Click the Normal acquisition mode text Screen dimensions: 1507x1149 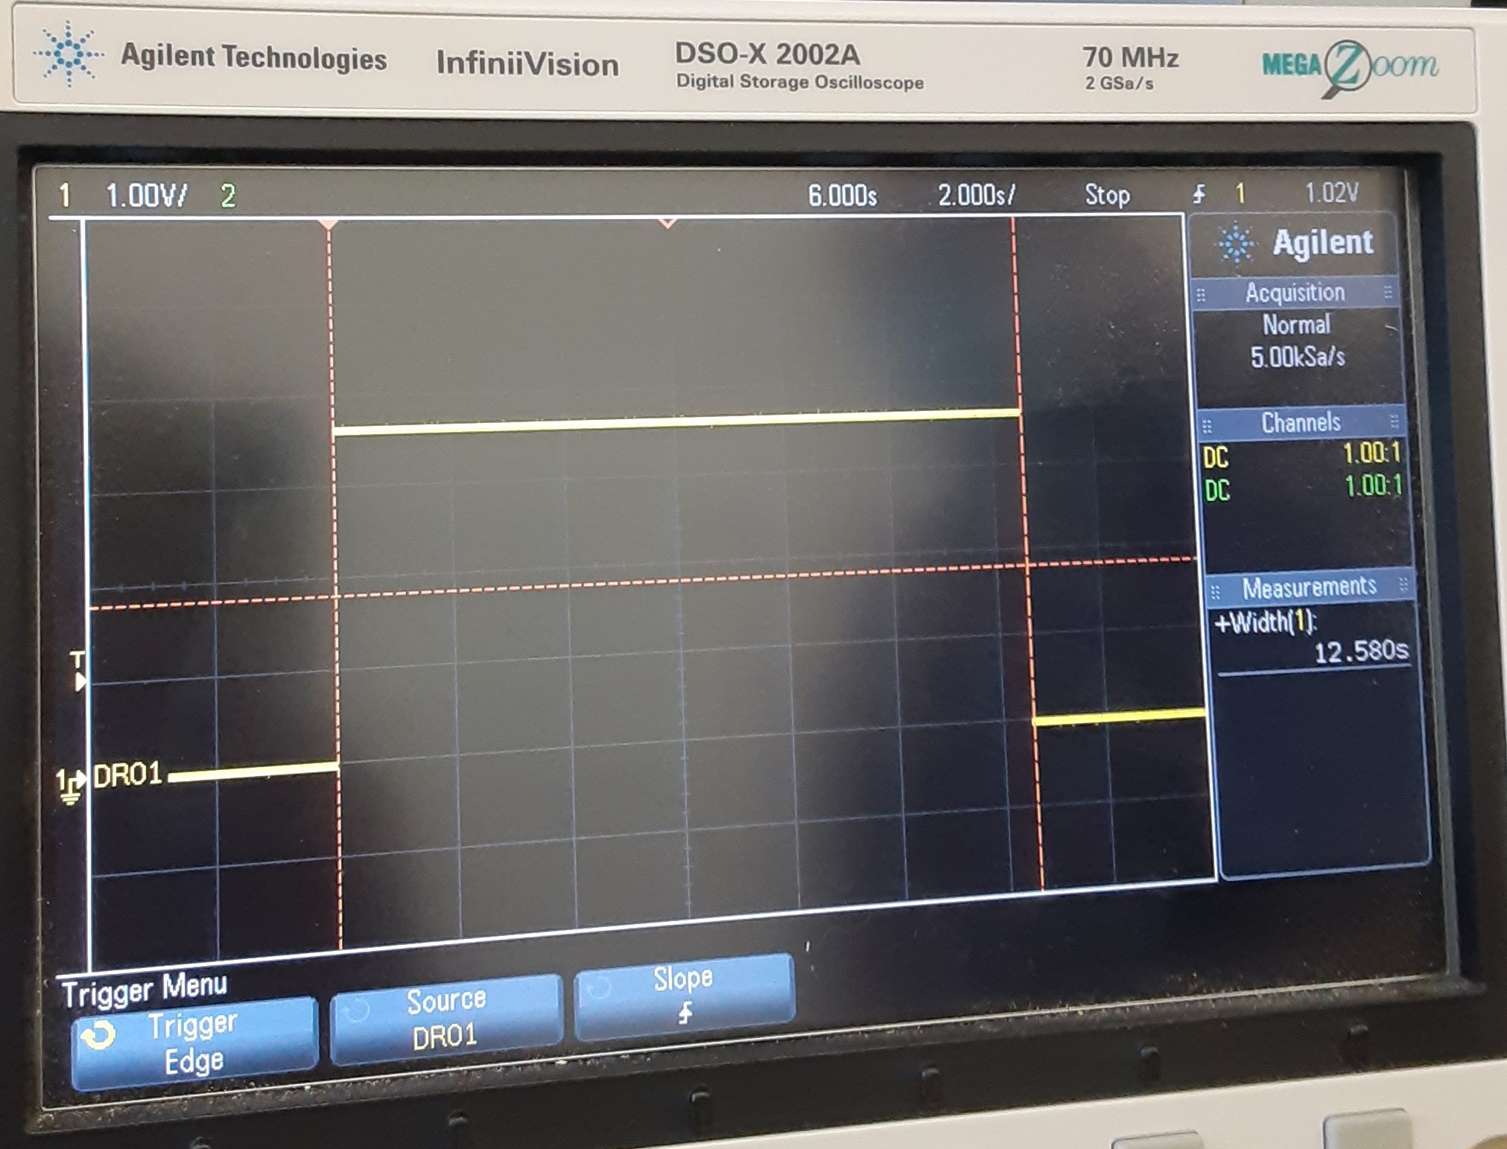[x=1296, y=325]
